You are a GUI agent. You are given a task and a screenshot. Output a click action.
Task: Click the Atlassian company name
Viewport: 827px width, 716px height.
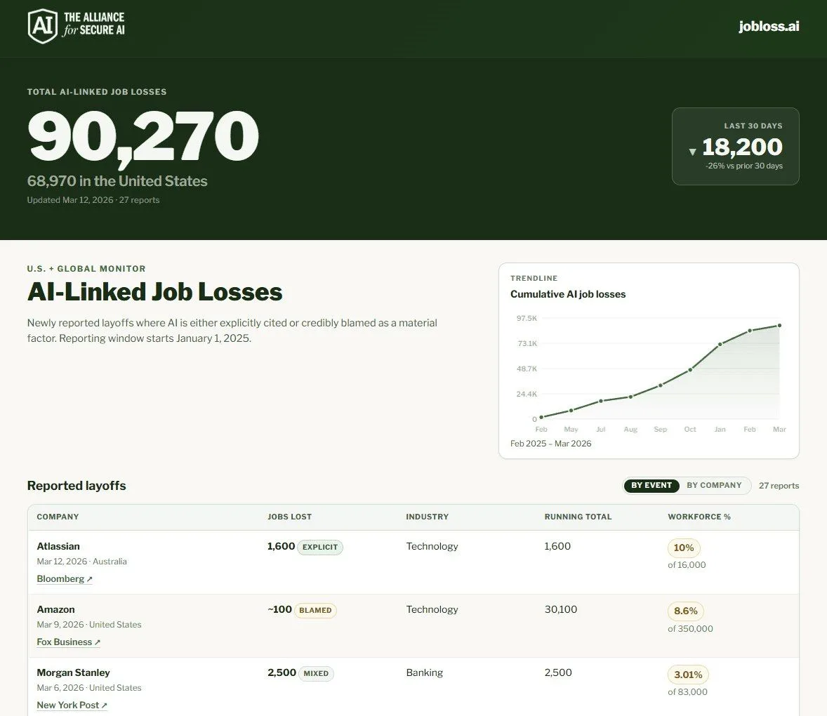point(58,546)
